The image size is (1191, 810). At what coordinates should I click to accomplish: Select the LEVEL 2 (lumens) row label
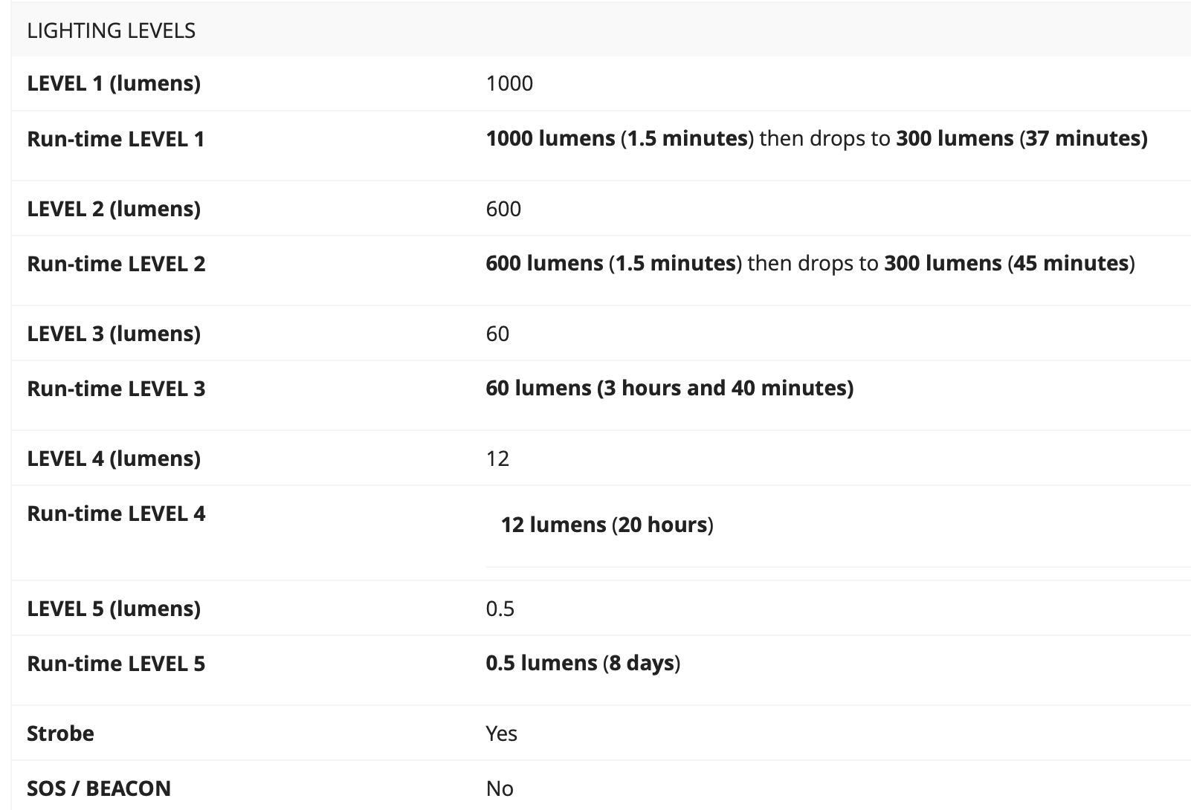pos(114,209)
